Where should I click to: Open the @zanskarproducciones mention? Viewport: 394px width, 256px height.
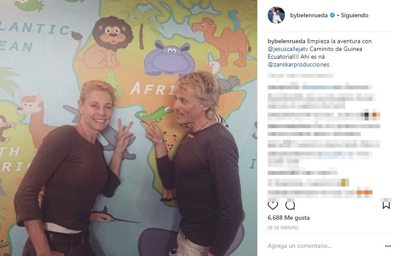click(x=298, y=64)
